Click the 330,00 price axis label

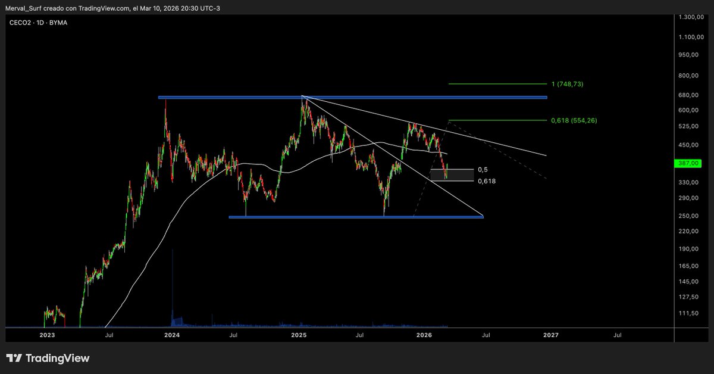click(688, 182)
